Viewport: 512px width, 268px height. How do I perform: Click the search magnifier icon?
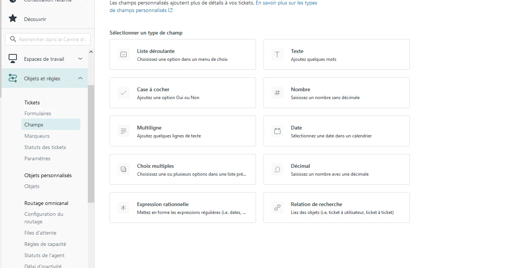13,39
